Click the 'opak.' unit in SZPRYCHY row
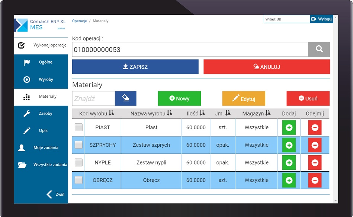The width and height of the screenshot is (353, 217). pyautogui.click(x=223, y=145)
